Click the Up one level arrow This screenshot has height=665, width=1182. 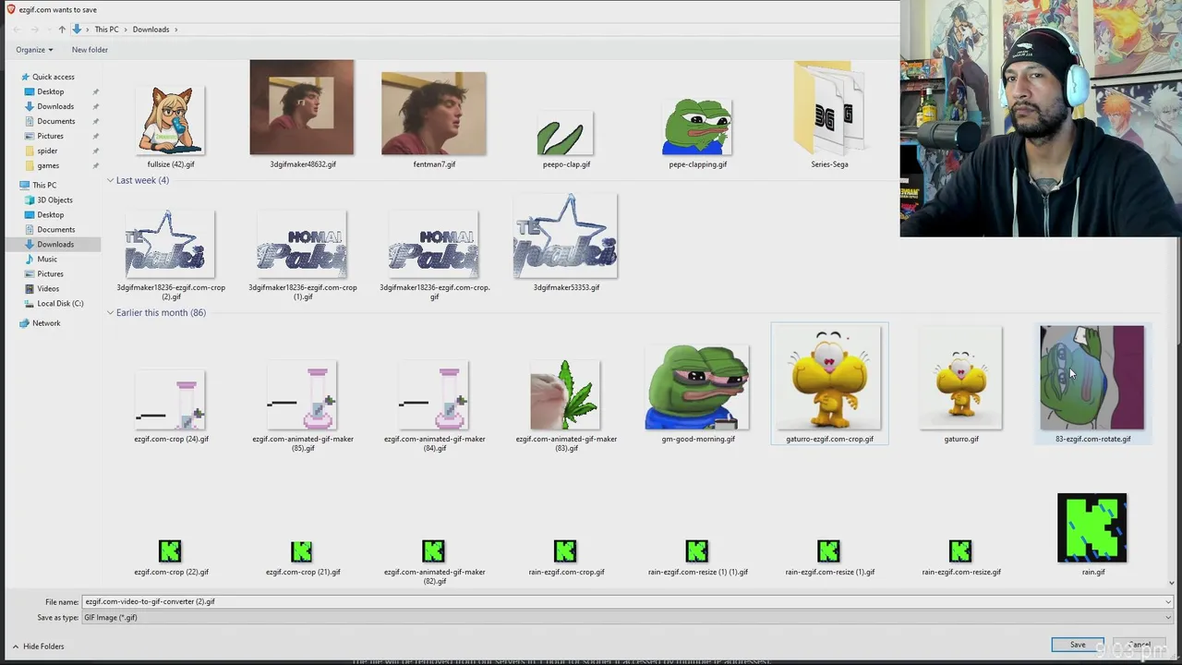click(x=62, y=30)
